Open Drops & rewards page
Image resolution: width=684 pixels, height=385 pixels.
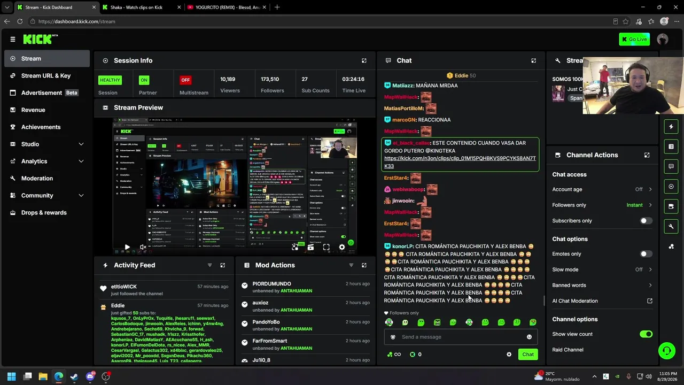[x=47, y=213]
